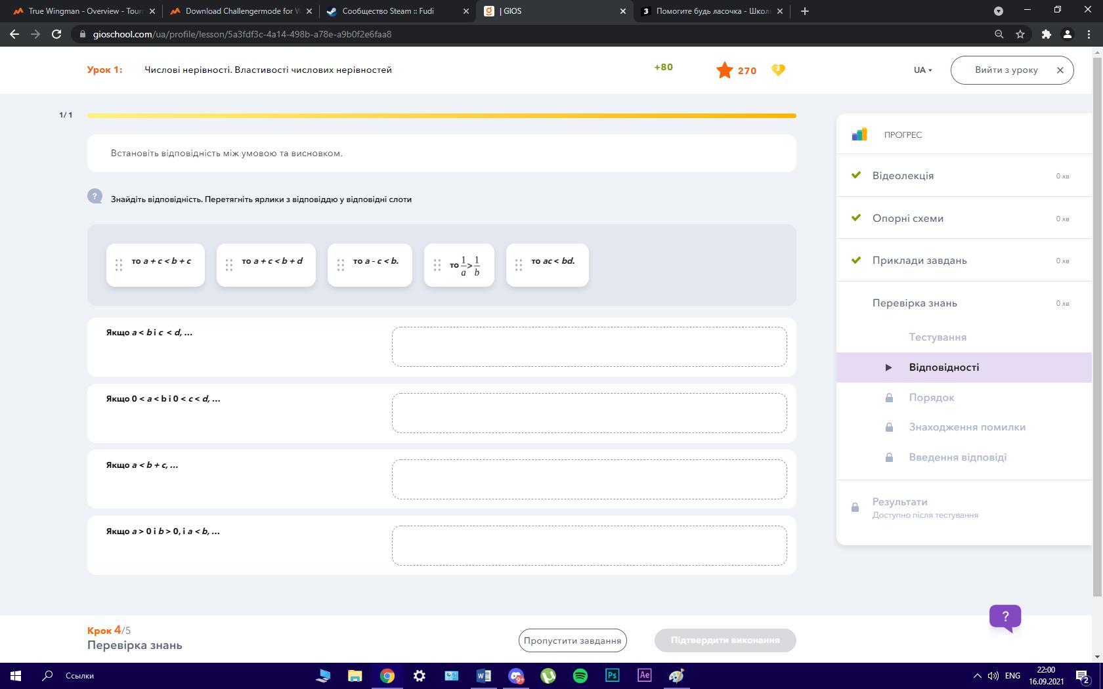
Task: Click the colorful progress chart icon
Action: pos(859,135)
